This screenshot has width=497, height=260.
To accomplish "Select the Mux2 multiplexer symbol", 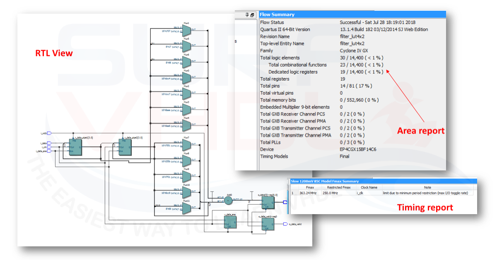I will pos(186,93).
